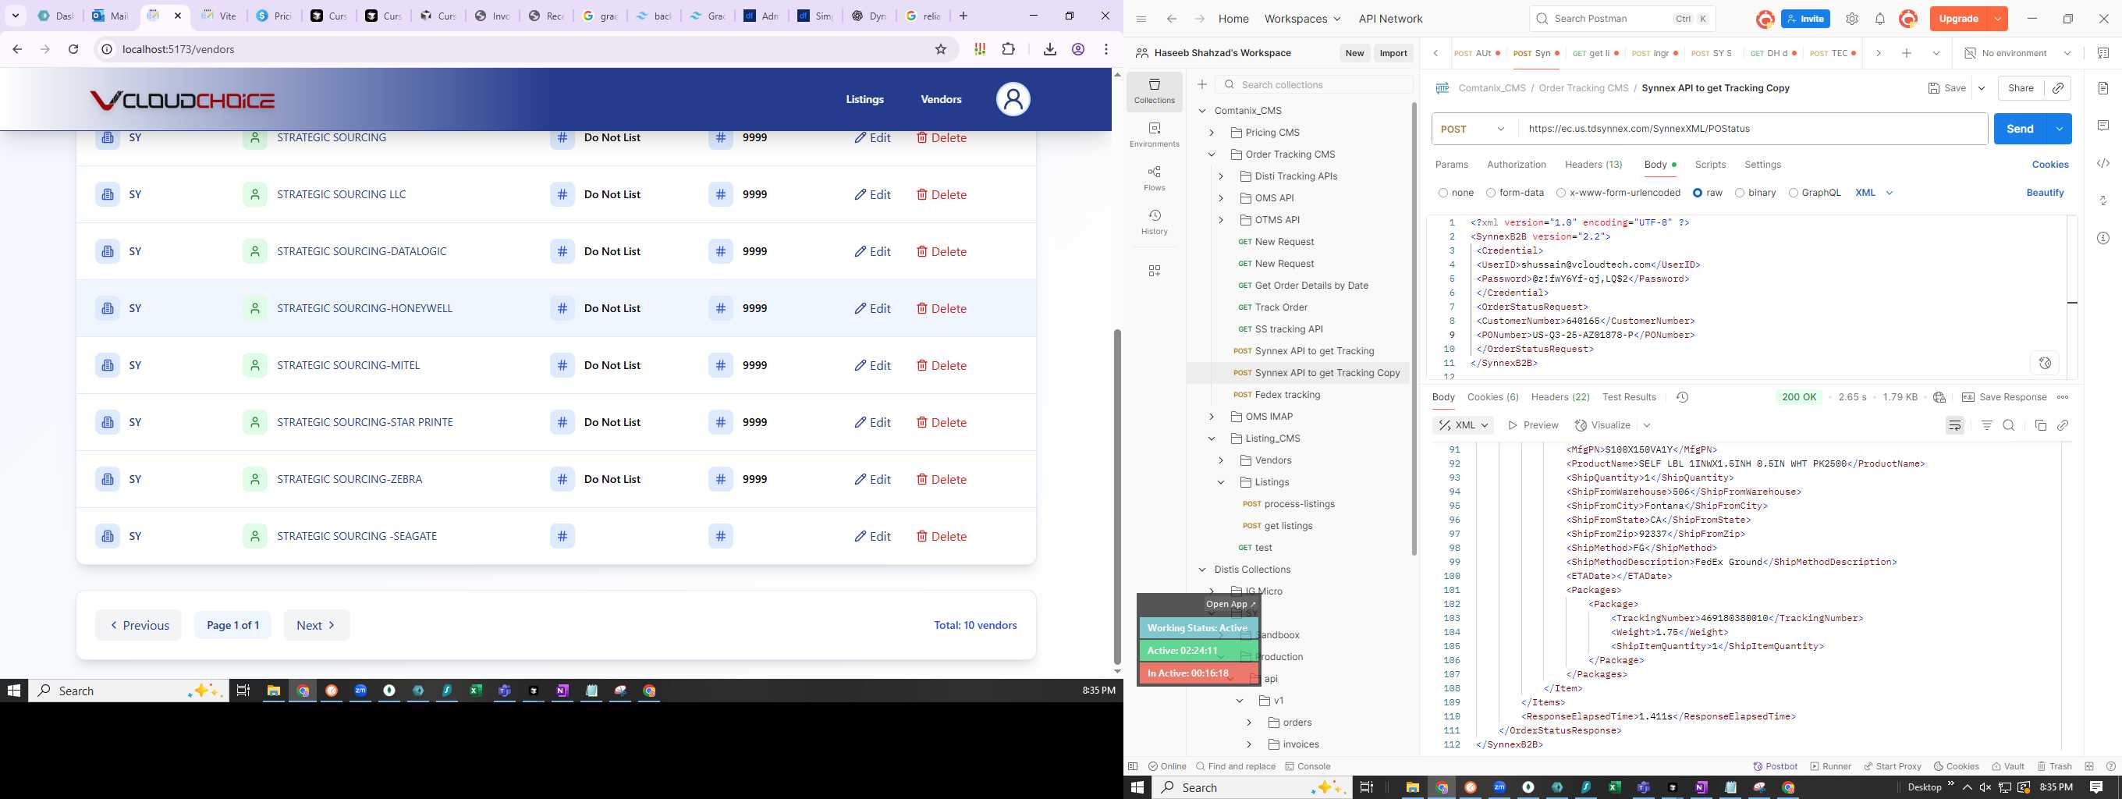Open the No environment selector
Image resolution: width=2122 pixels, height=799 pixels.
click(2017, 53)
